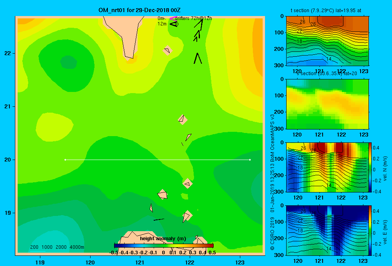
Task: Click longitude label 123 on main map
Action: pyautogui.click(x=240, y=262)
